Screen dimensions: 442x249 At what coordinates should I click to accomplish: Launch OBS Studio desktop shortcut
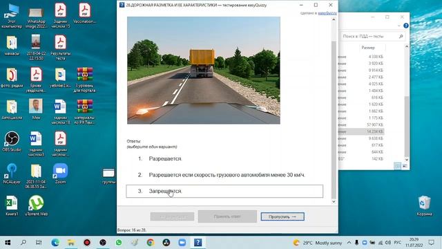click(x=12, y=142)
